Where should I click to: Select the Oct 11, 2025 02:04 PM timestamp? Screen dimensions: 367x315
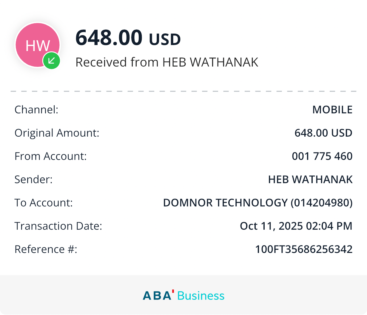pos(296,226)
